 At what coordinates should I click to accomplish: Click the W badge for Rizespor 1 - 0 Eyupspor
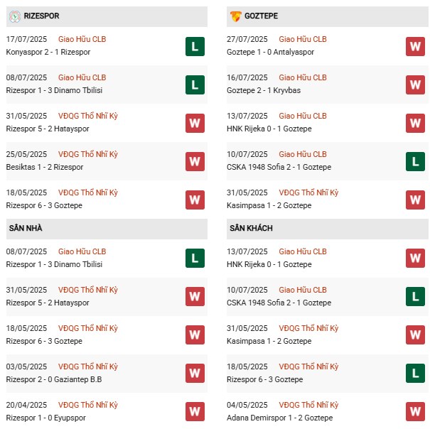[195, 411]
